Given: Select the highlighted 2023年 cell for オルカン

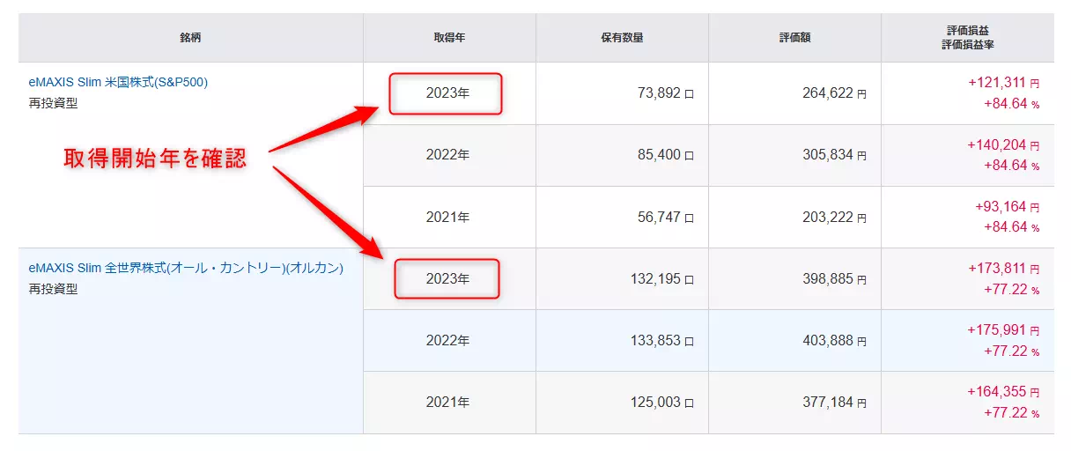Looking at the screenshot, I should point(447,278).
